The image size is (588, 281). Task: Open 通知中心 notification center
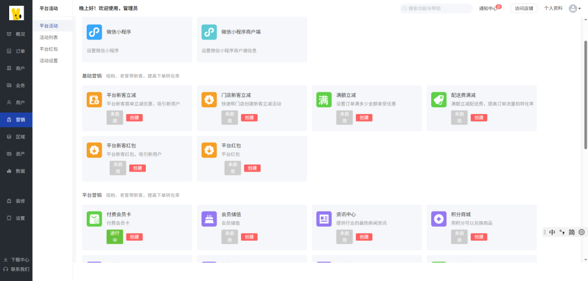(488, 8)
